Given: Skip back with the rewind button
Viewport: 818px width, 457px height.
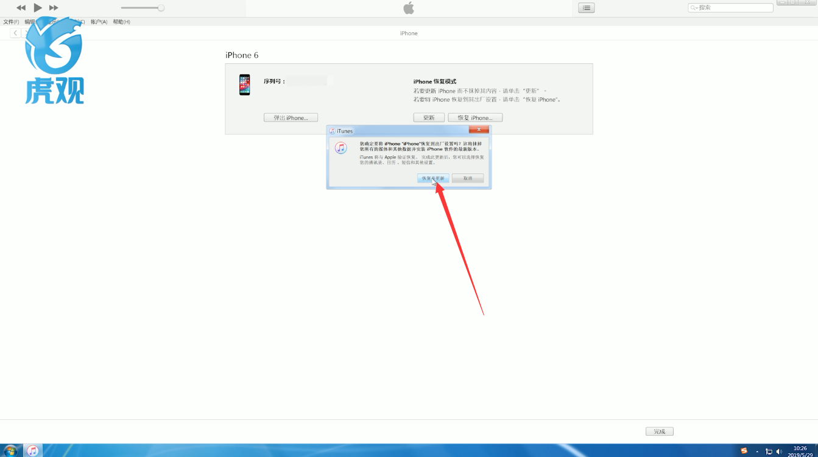Looking at the screenshot, I should click(21, 8).
